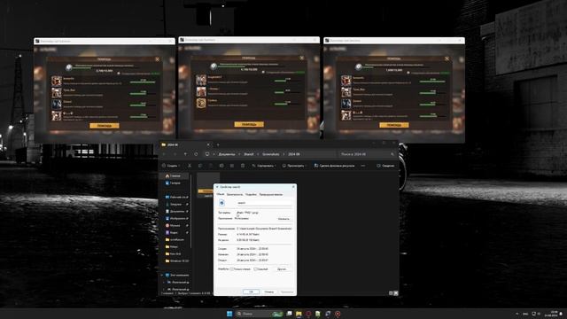Viewport: 567px width, 319px height.
Task: Click the gold emblem avatar in middle game window
Action: 201,103
